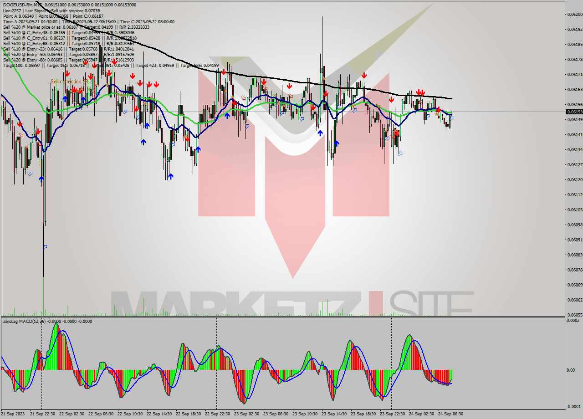Click the current price tag 0.06153
Viewport: 583px width, 419px height.
(574, 112)
